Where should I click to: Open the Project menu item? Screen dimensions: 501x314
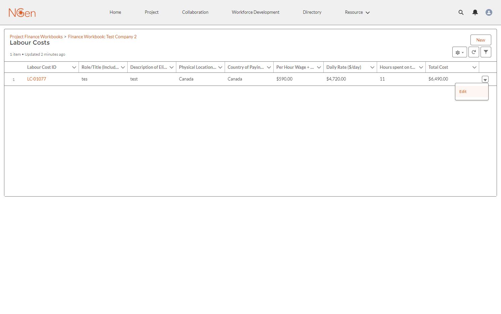pos(152,12)
